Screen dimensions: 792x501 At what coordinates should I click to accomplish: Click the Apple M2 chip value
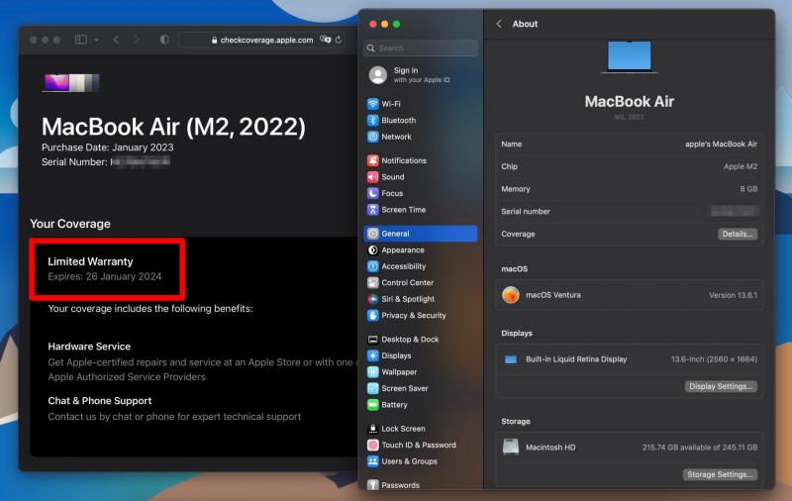(741, 166)
